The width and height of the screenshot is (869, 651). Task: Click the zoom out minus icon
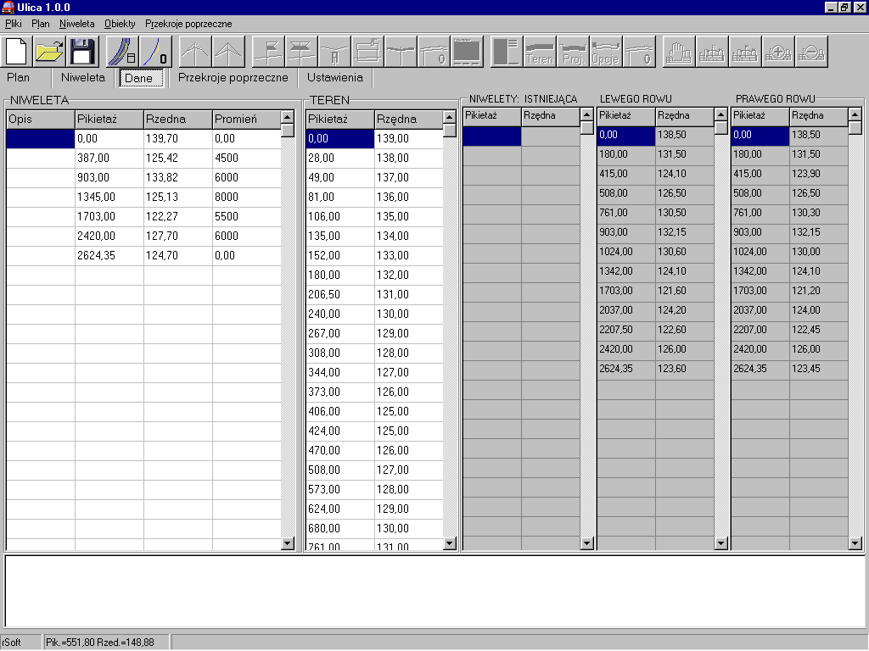coord(811,52)
